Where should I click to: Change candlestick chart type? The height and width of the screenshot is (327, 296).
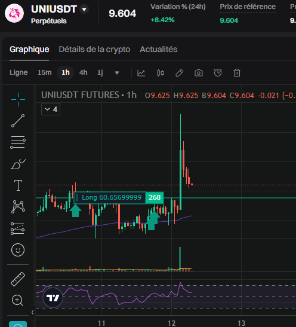[x=161, y=73]
